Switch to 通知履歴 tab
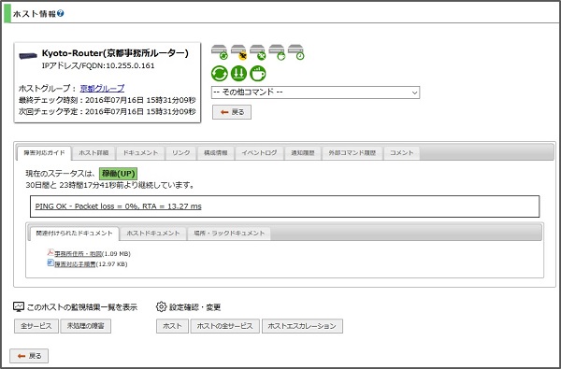The width and height of the screenshot is (561, 369). click(303, 153)
